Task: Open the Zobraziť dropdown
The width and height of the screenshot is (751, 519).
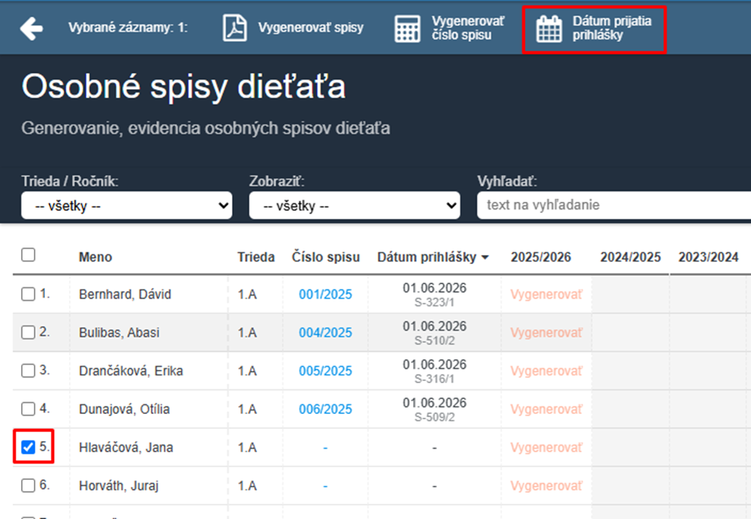Action: [x=354, y=205]
